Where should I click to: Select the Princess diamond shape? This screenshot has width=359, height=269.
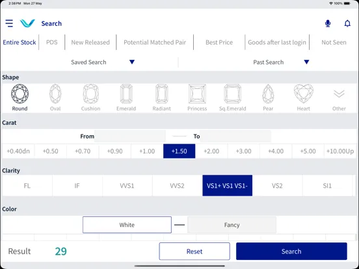(x=197, y=97)
